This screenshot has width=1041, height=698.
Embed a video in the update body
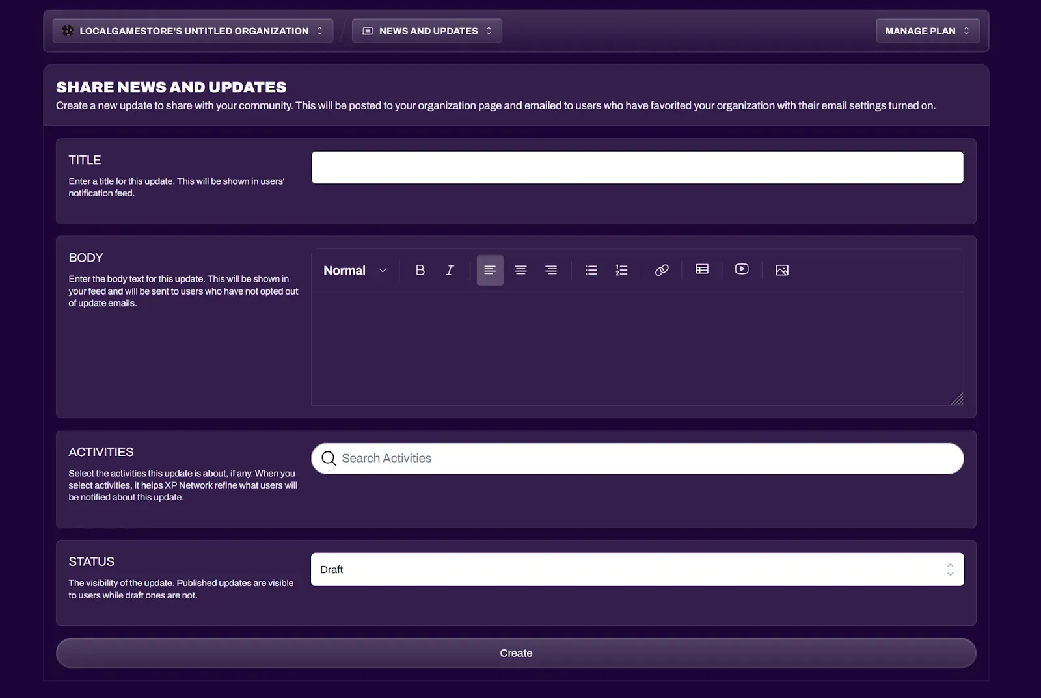742,269
